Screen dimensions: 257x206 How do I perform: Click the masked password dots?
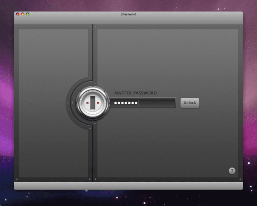point(126,103)
